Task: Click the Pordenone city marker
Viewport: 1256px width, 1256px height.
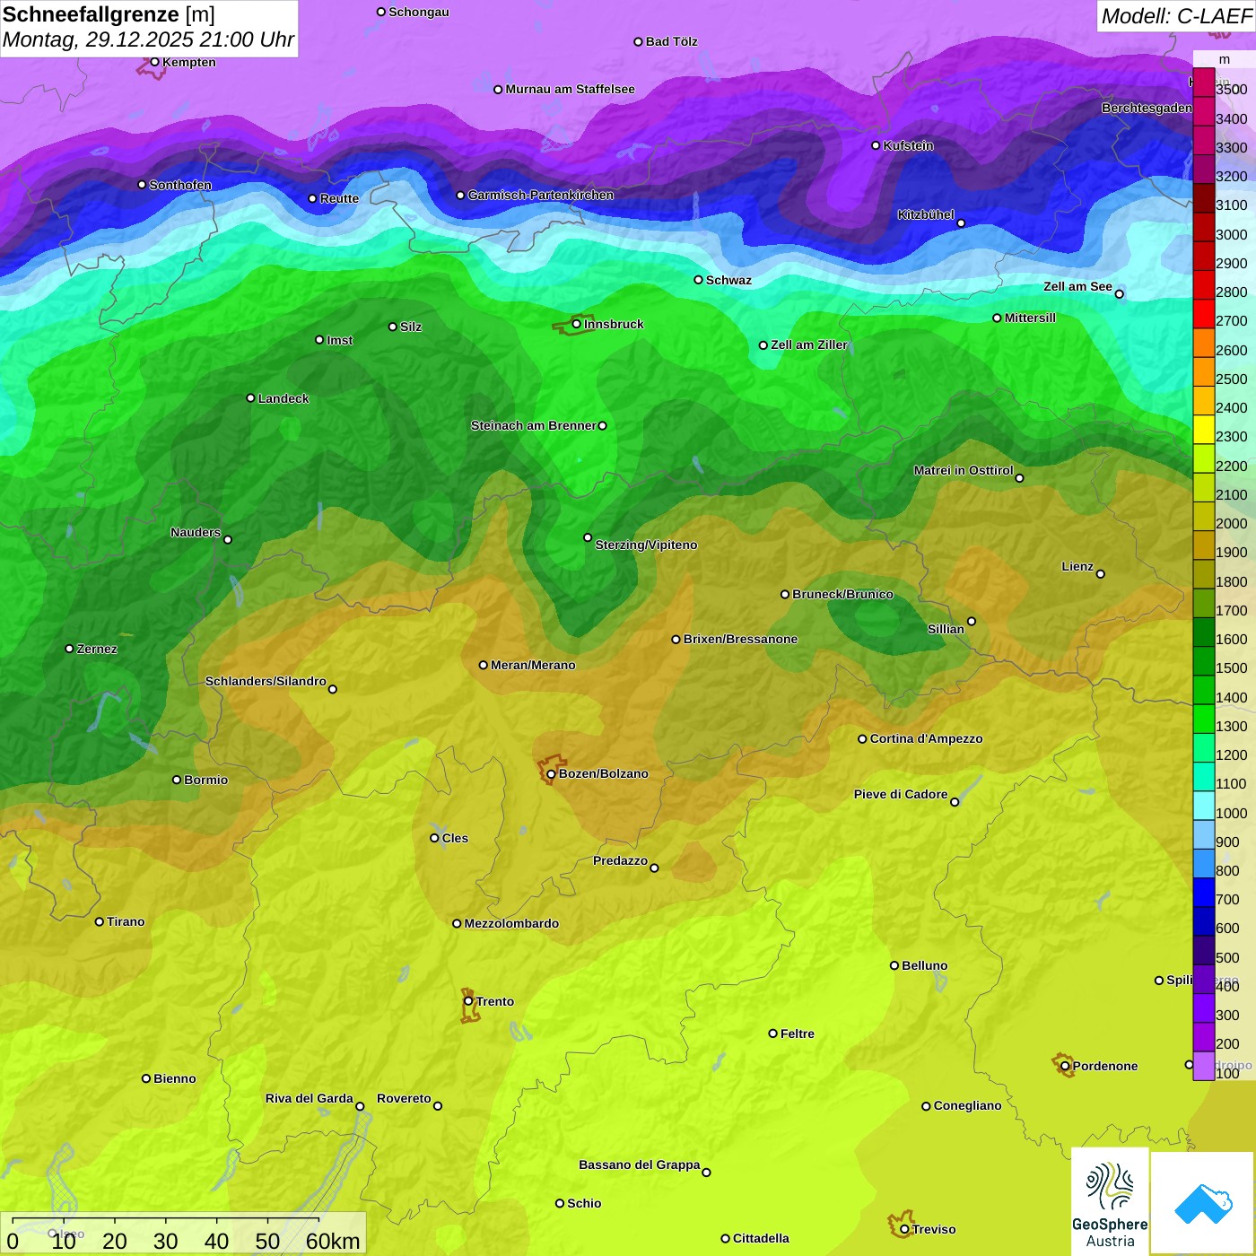Action: click(x=1065, y=1066)
